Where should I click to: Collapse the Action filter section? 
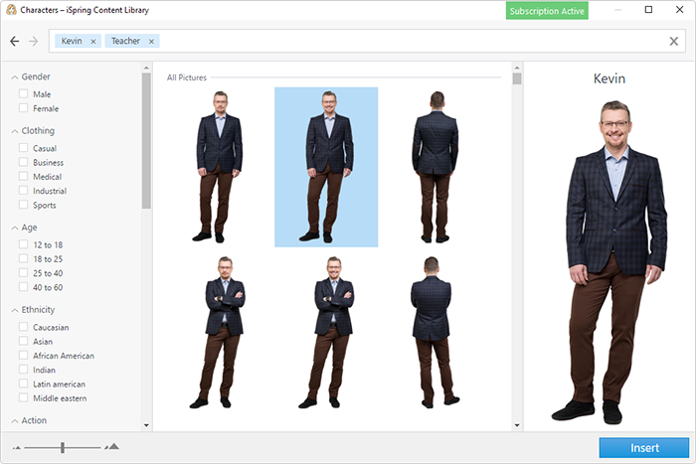15,421
